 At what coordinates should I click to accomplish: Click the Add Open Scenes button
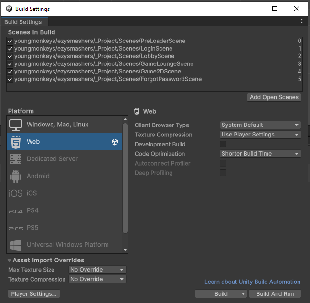274,97
